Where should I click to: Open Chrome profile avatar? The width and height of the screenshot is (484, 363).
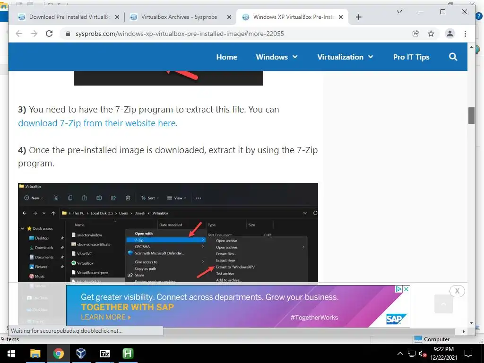pyautogui.click(x=450, y=34)
